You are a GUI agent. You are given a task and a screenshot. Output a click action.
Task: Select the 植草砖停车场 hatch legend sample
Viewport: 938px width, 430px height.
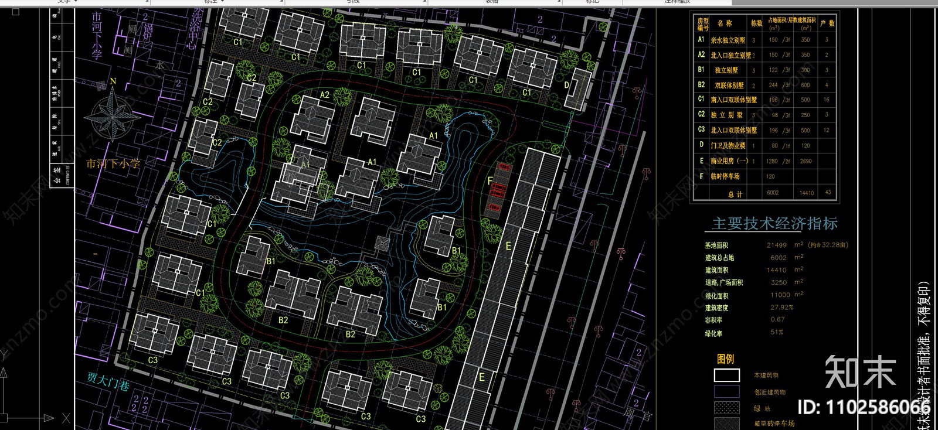tap(727, 424)
